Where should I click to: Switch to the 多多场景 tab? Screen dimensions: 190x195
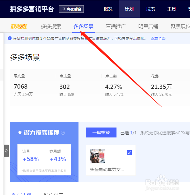(83, 26)
